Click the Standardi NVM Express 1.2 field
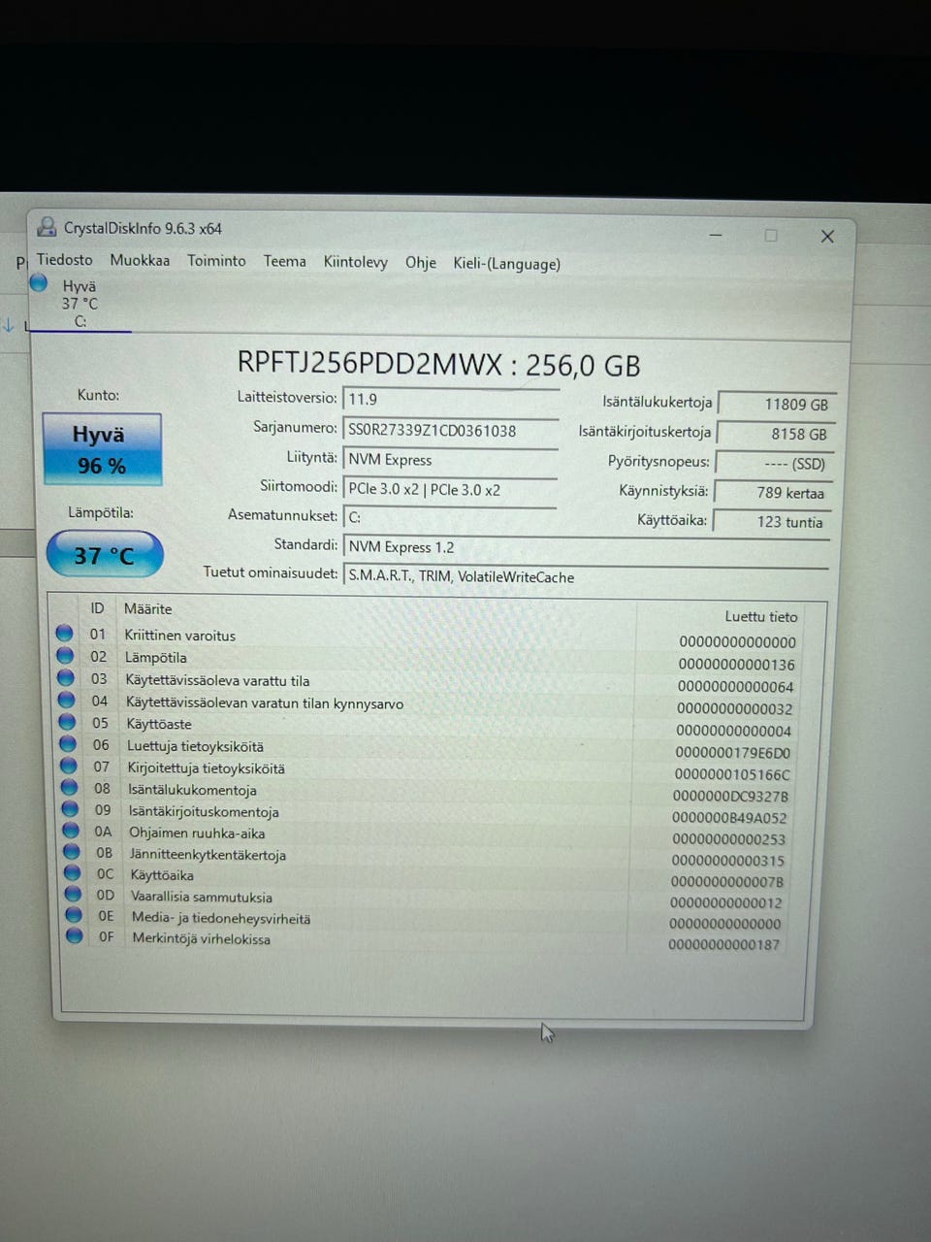 point(587,547)
